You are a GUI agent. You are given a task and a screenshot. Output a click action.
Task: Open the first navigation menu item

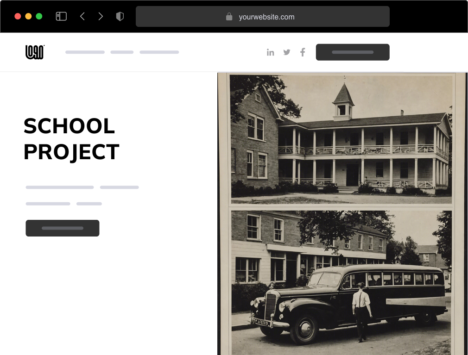(x=85, y=52)
